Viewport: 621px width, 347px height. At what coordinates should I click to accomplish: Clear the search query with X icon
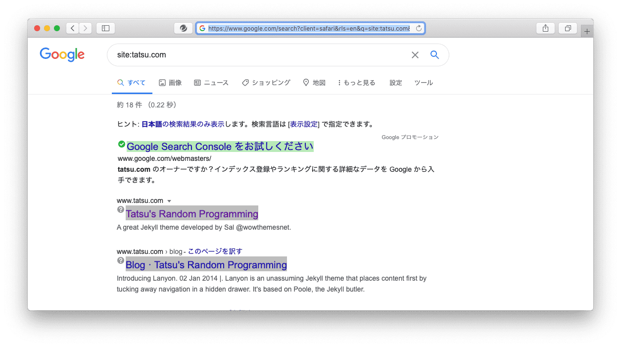[415, 55]
